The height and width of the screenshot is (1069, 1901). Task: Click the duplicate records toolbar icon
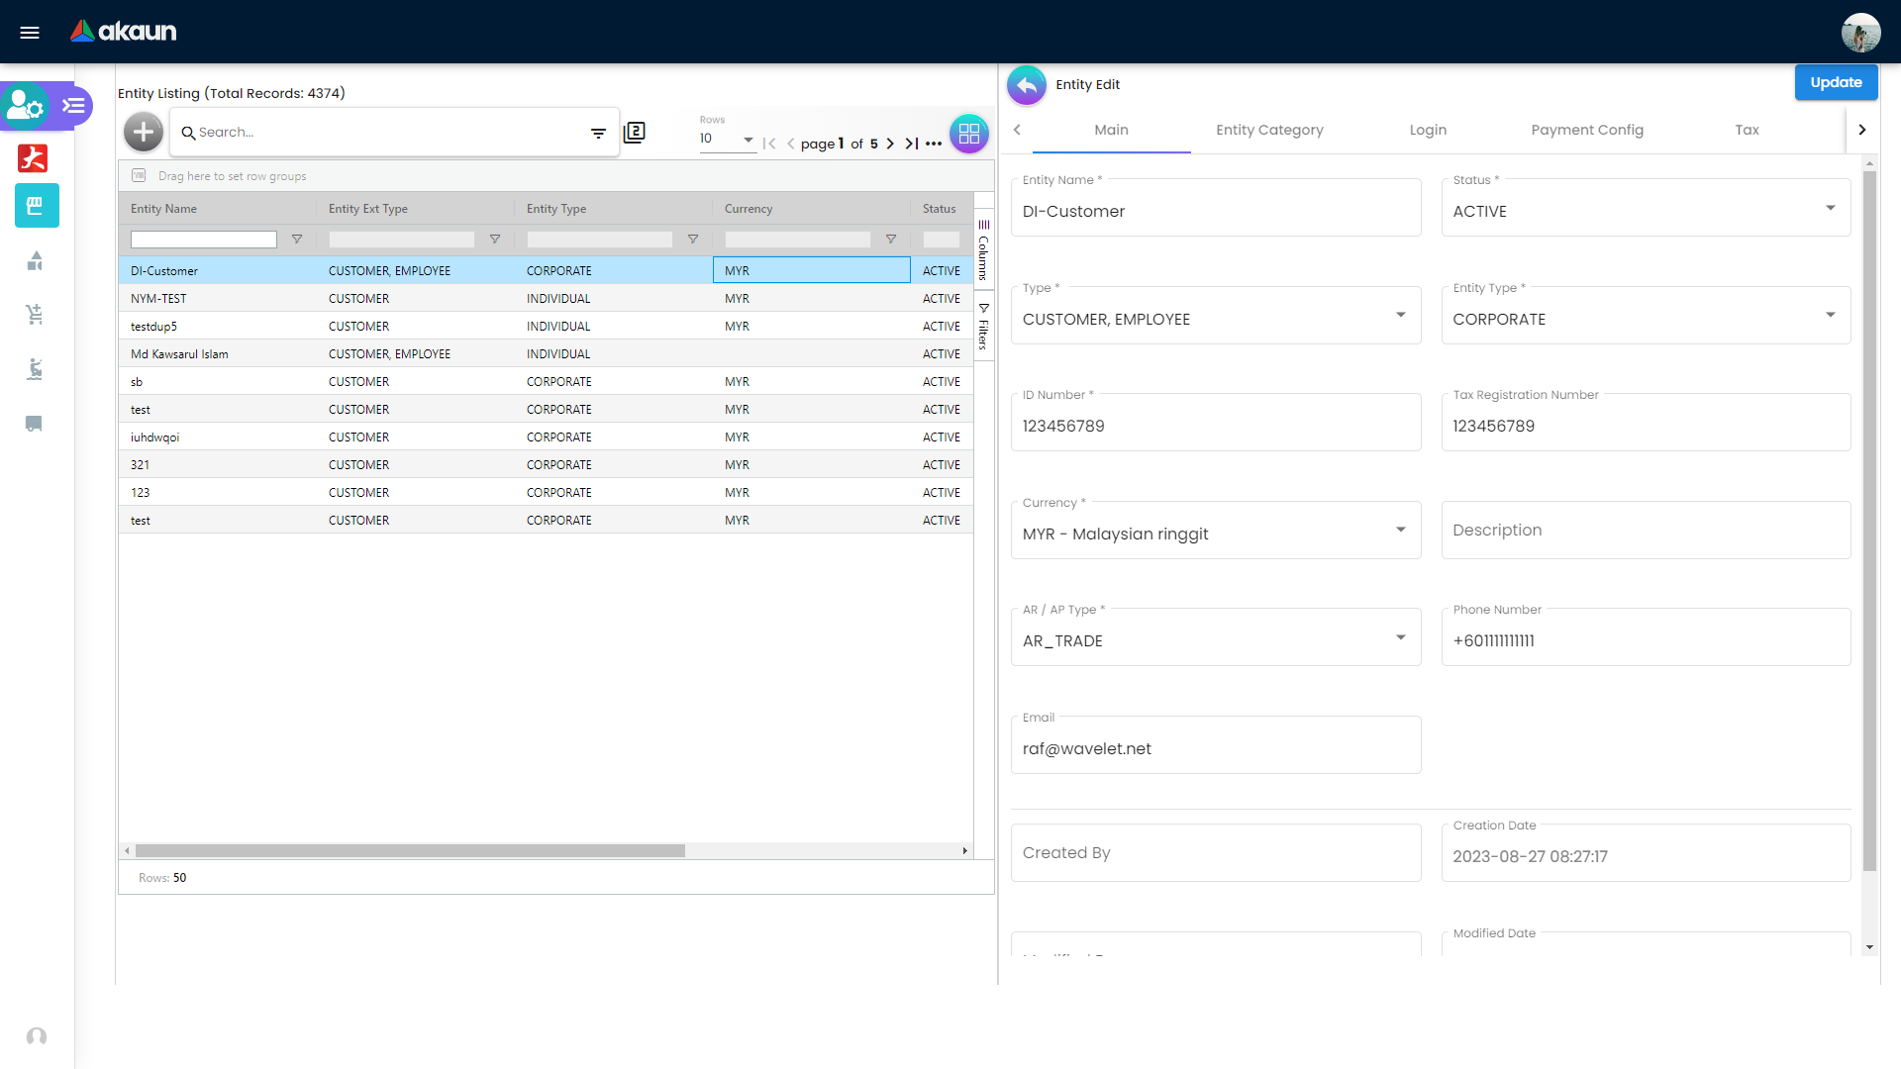click(635, 132)
